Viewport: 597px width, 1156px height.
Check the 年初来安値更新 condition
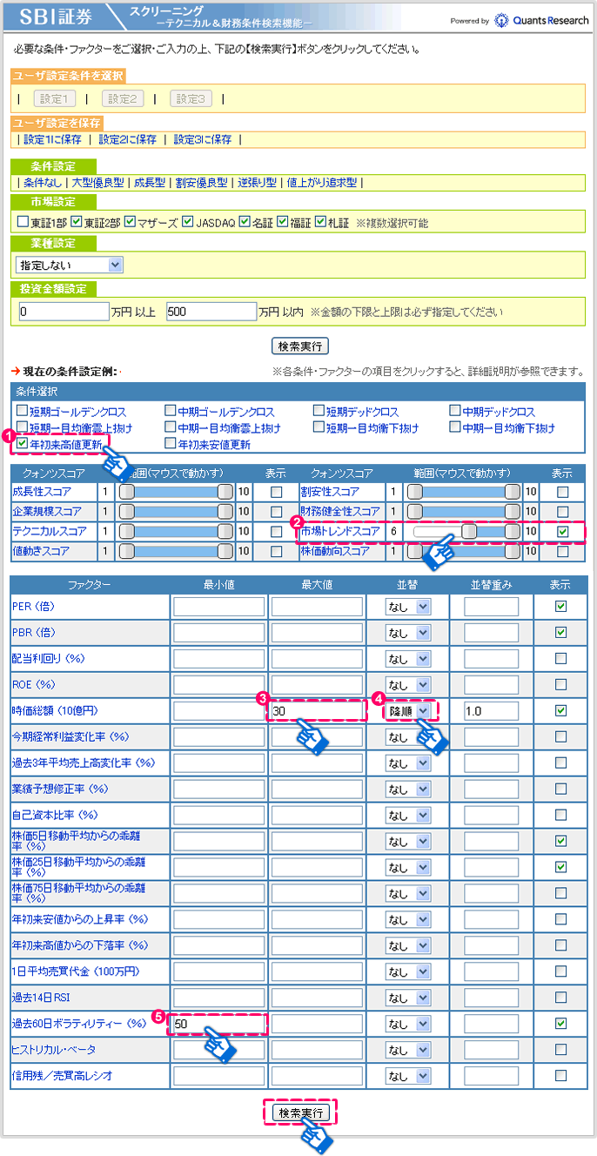171,445
